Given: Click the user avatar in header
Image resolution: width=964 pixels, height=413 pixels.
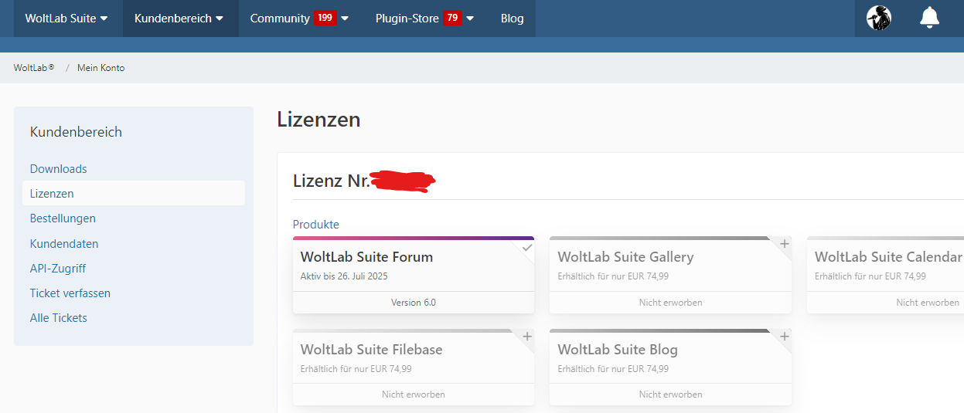Looking at the screenshot, I should (x=878, y=18).
